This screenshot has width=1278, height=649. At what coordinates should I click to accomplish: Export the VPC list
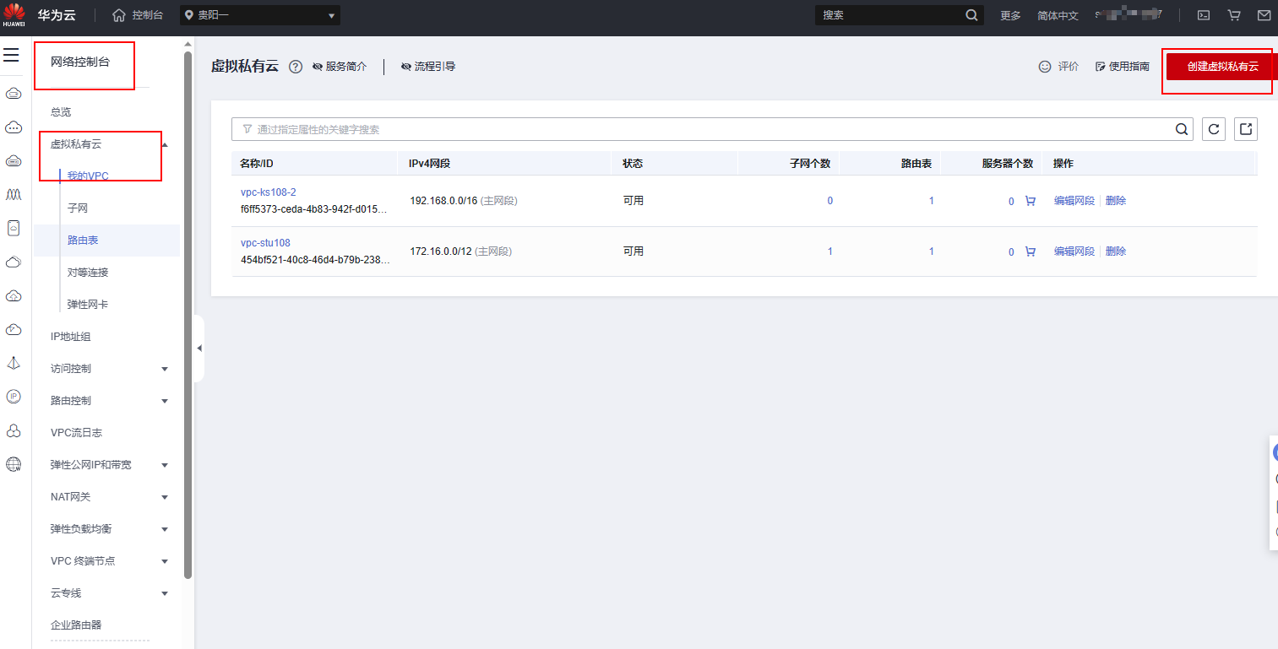tap(1246, 129)
